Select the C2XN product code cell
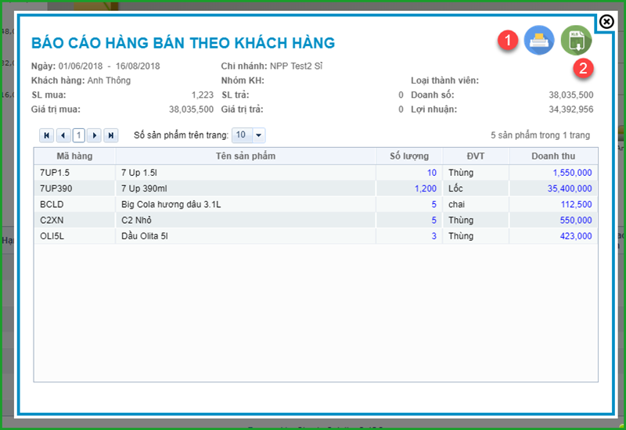This screenshot has height=430, width=626. [x=52, y=220]
